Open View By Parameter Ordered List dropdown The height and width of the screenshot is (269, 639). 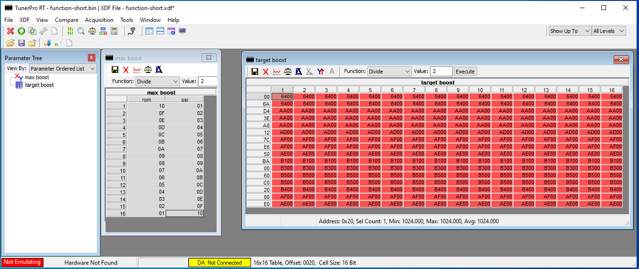point(63,69)
